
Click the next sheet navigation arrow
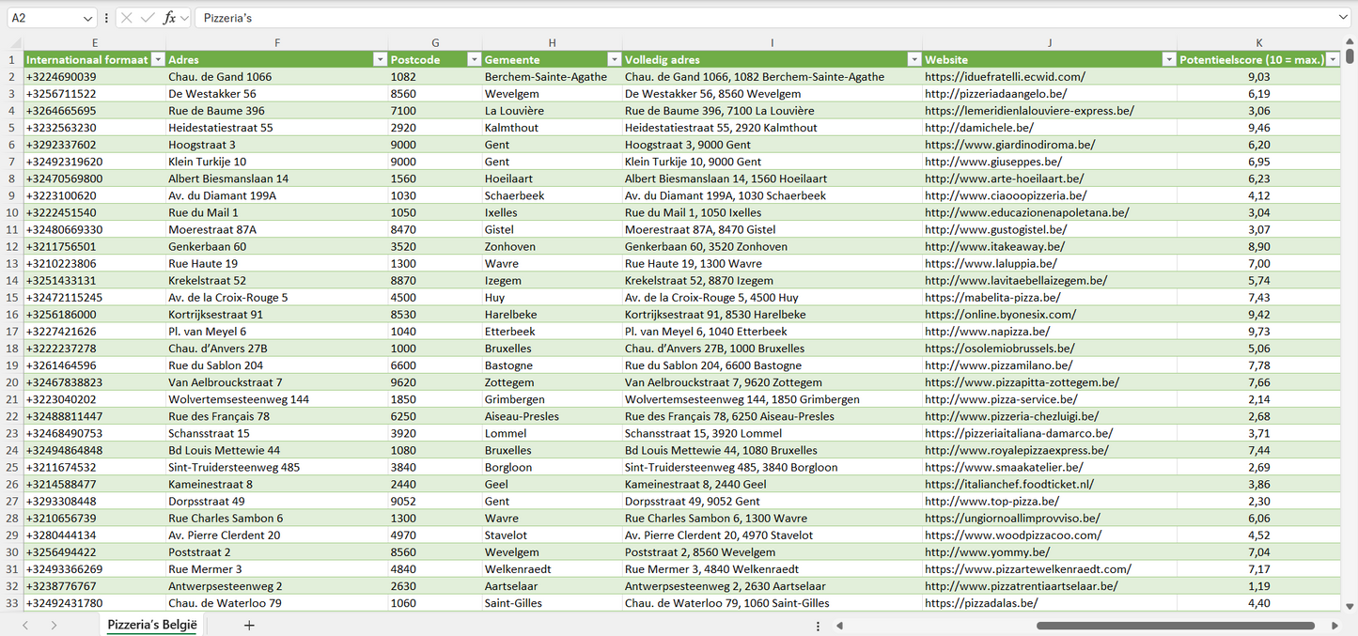54,625
